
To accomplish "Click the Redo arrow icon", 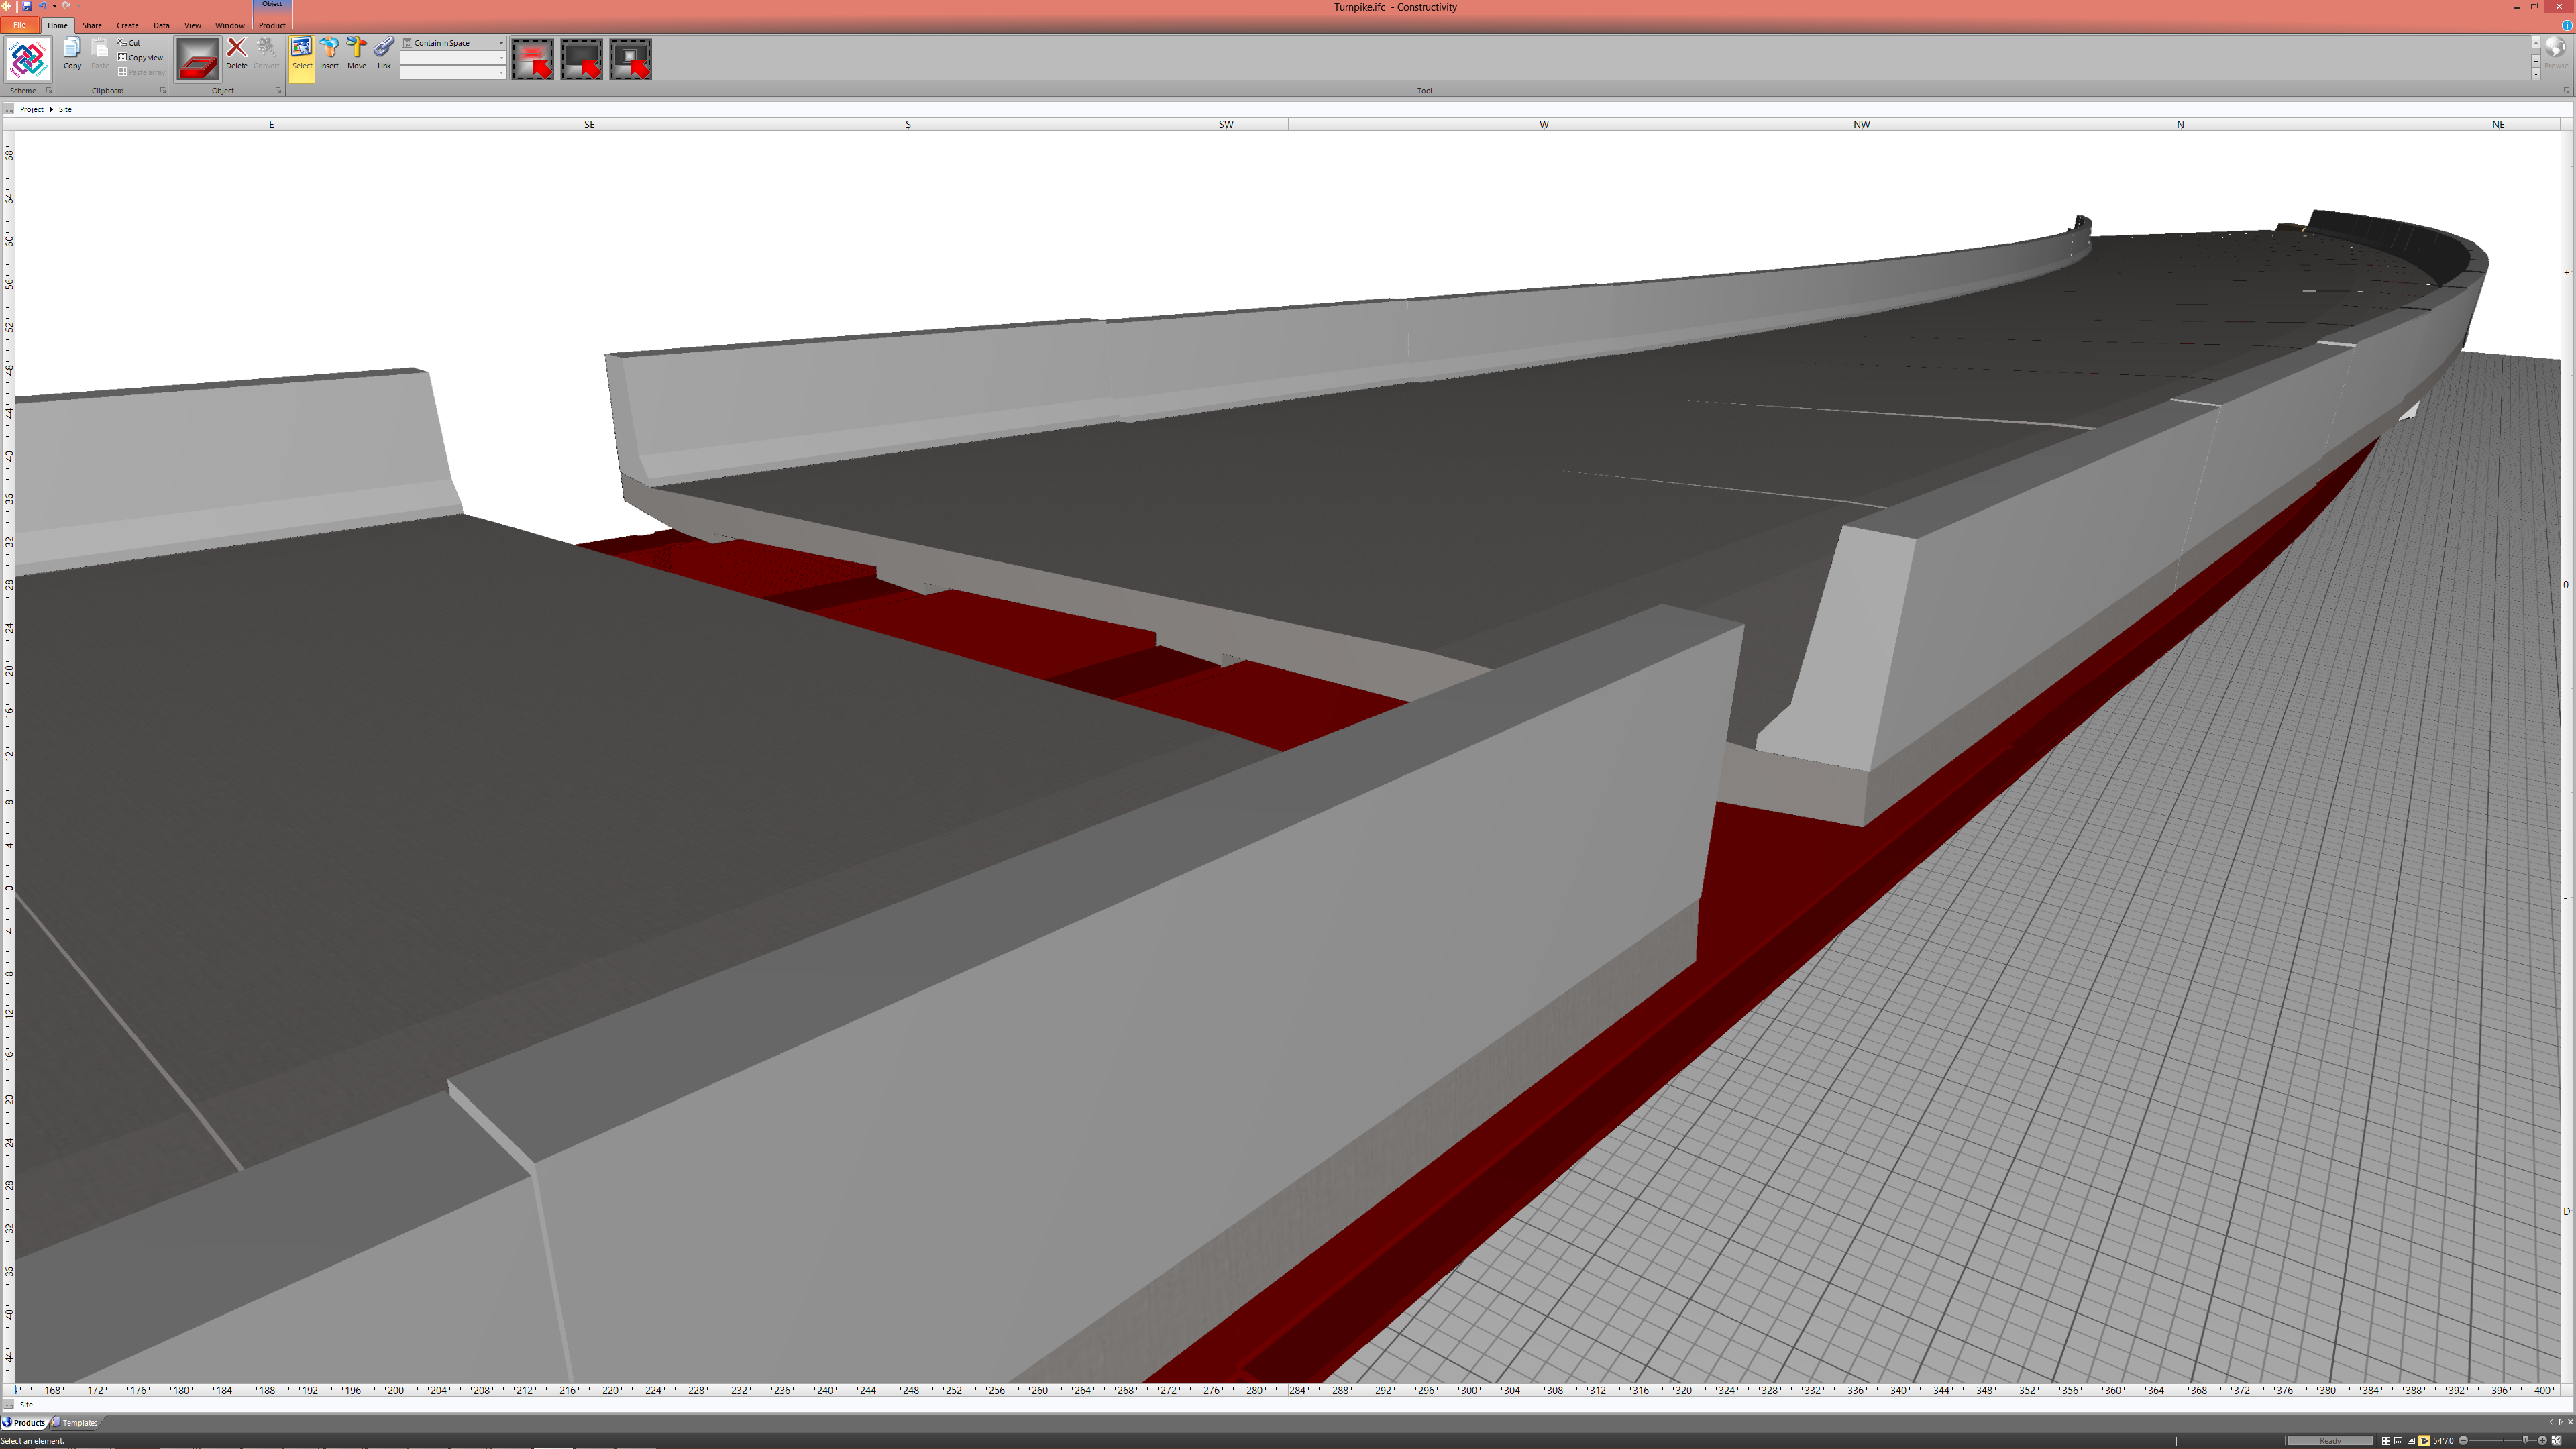I will click(66, 6).
